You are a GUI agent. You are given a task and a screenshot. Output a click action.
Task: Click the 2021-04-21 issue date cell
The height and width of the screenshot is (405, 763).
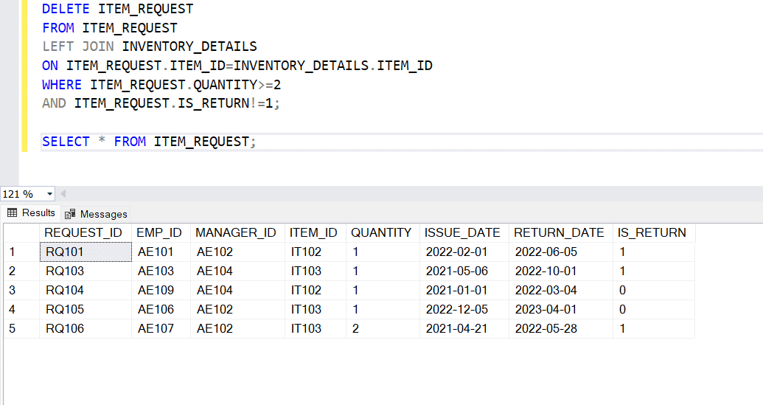[x=464, y=328]
